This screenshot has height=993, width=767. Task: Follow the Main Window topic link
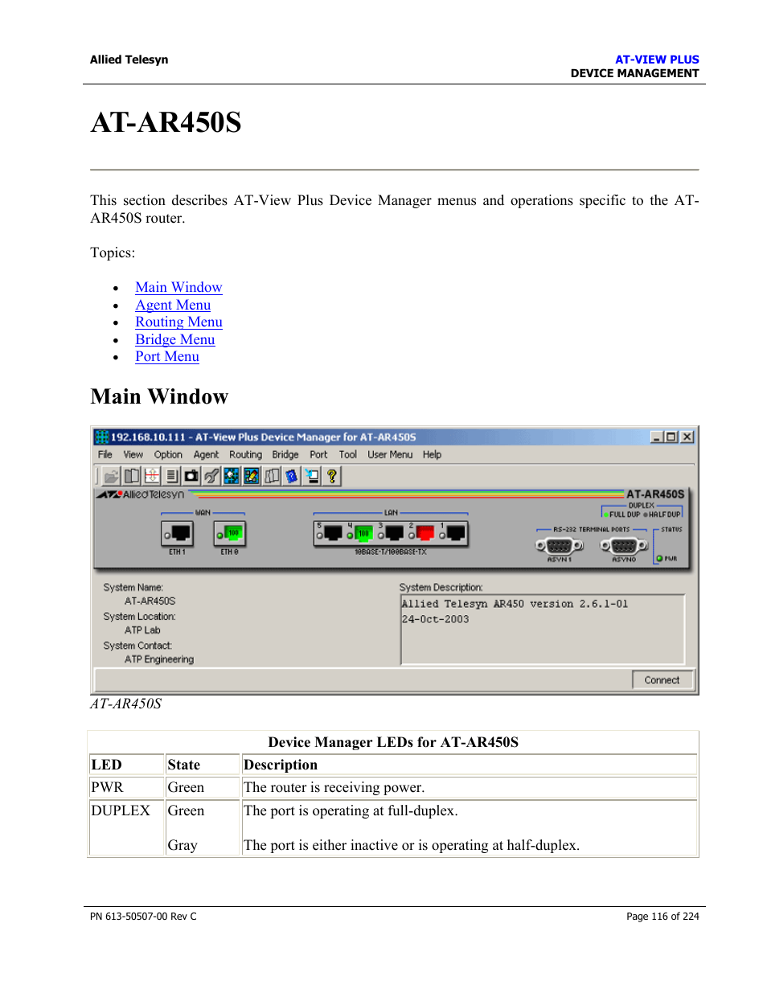coord(178,287)
